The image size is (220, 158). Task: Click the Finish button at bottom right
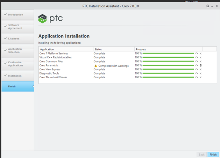[x=213, y=155]
